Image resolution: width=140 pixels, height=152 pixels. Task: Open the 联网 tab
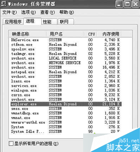point(66,22)
